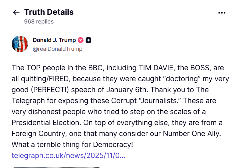This screenshot has height=168, width=238.
Task: Open the telegraph.co.uk news link
Action: click(68, 155)
